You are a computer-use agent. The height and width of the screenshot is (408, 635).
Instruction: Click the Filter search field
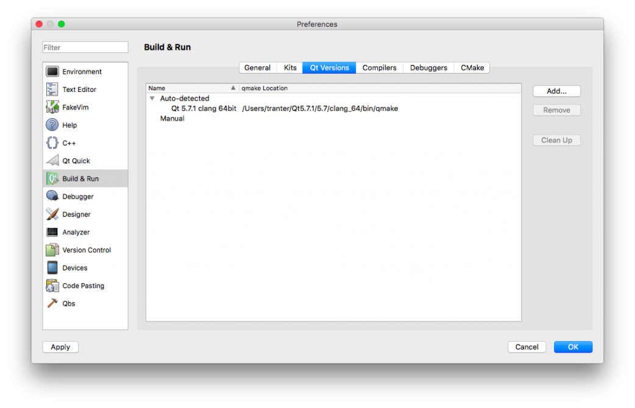click(85, 47)
